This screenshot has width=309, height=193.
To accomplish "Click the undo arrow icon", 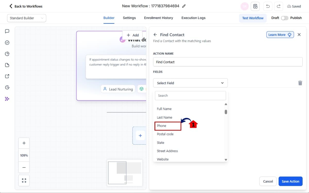I will pyautogui.click(x=268, y=6).
